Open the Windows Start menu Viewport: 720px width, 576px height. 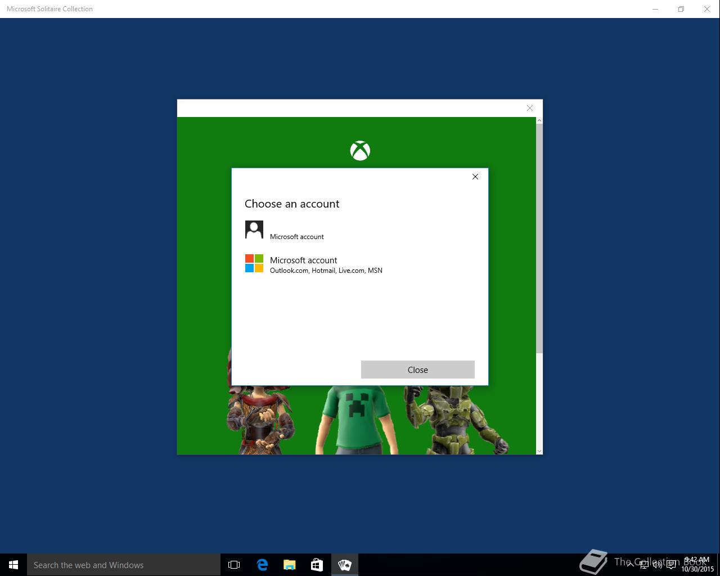point(13,565)
